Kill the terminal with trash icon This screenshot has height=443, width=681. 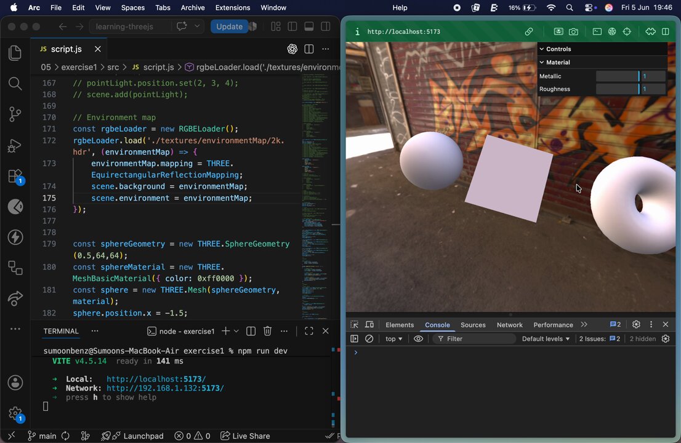point(267,331)
